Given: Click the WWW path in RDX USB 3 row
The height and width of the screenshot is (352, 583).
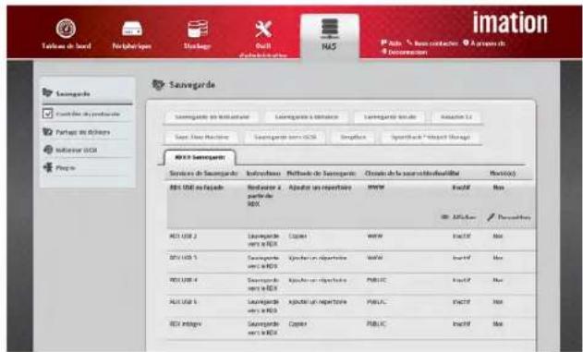Looking at the screenshot, I should pyautogui.click(x=375, y=258).
